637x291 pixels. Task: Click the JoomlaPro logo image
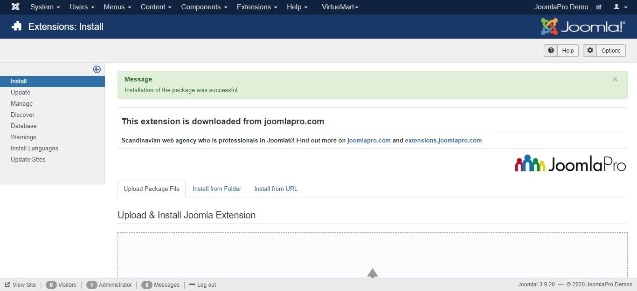570,163
